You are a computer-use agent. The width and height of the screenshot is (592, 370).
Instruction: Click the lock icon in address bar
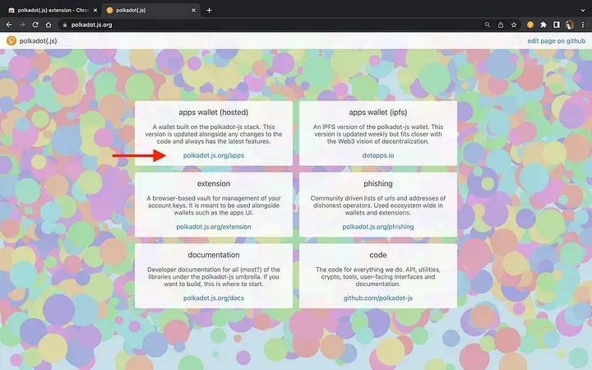65,25
